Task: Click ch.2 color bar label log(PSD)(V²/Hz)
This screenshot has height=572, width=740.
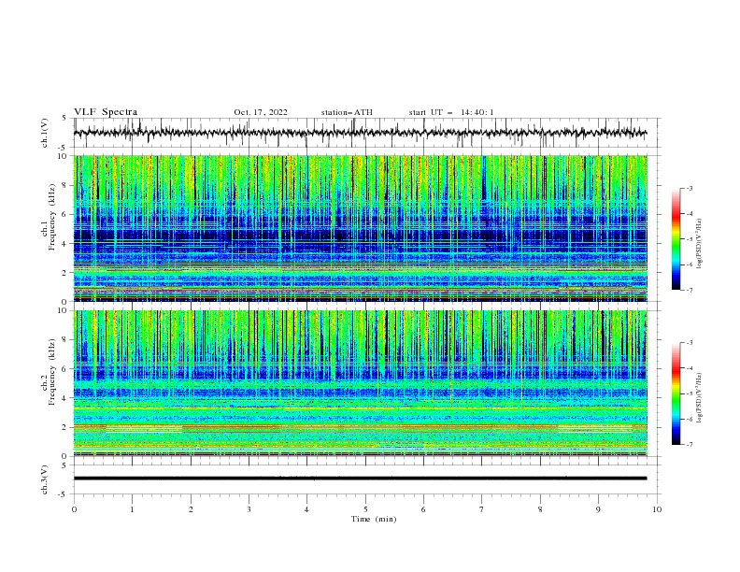Action: [700, 397]
